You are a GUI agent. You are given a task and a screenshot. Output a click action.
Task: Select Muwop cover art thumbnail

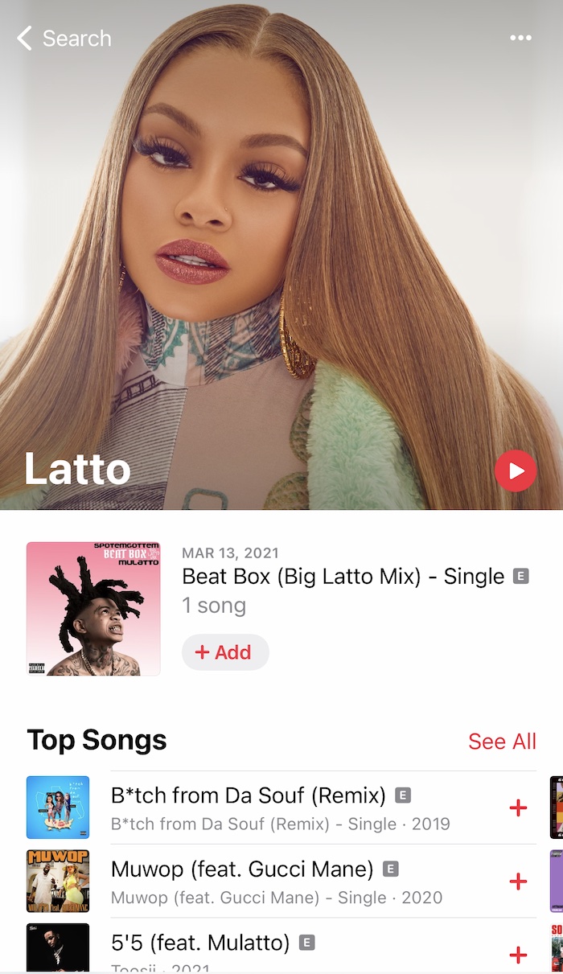point(58,881)
